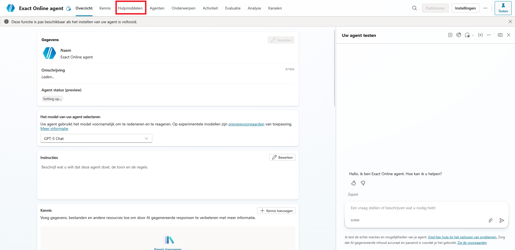This screenshot has height=250, width=515.
Task: Open the Activiteit tab
Action: pyautogui.click(x=210, y=8)
